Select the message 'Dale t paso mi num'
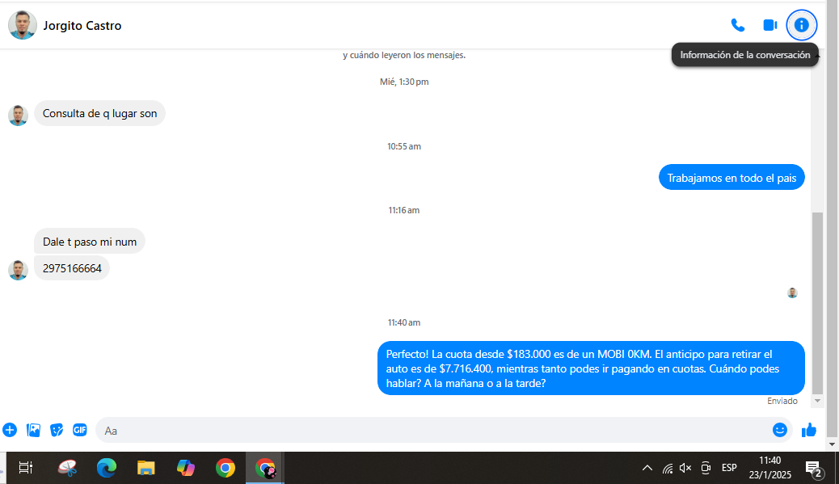839x484 pixels. coord(90,242)
